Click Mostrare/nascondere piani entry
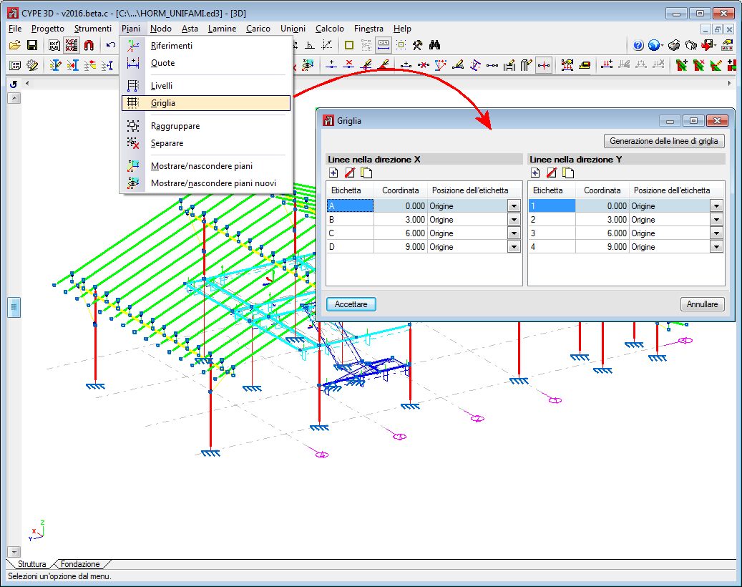 [206, 166]
